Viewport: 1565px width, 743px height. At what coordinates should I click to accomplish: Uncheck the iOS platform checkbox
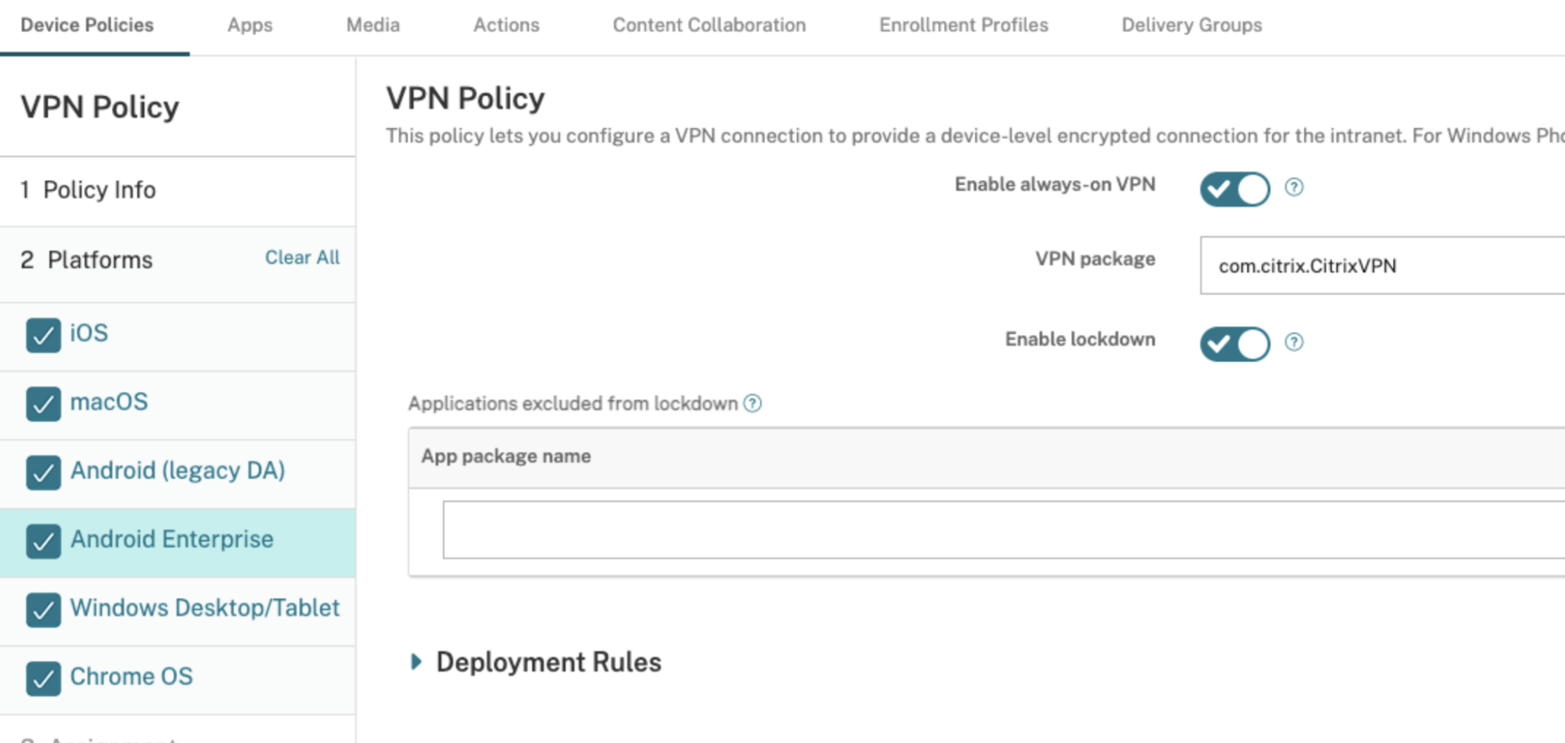tap(43, 335)
